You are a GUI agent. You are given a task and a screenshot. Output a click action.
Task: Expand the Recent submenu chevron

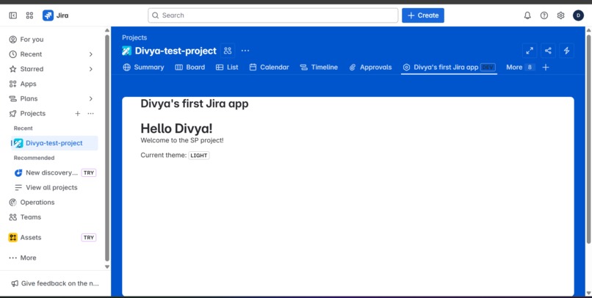point(90,54)
